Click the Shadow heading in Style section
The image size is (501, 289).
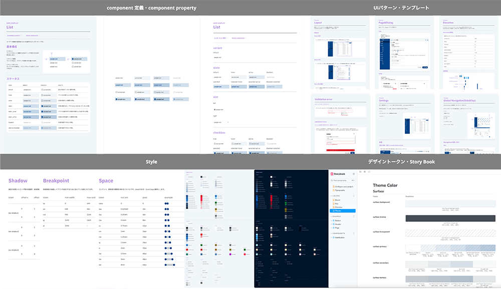(18, 181)
